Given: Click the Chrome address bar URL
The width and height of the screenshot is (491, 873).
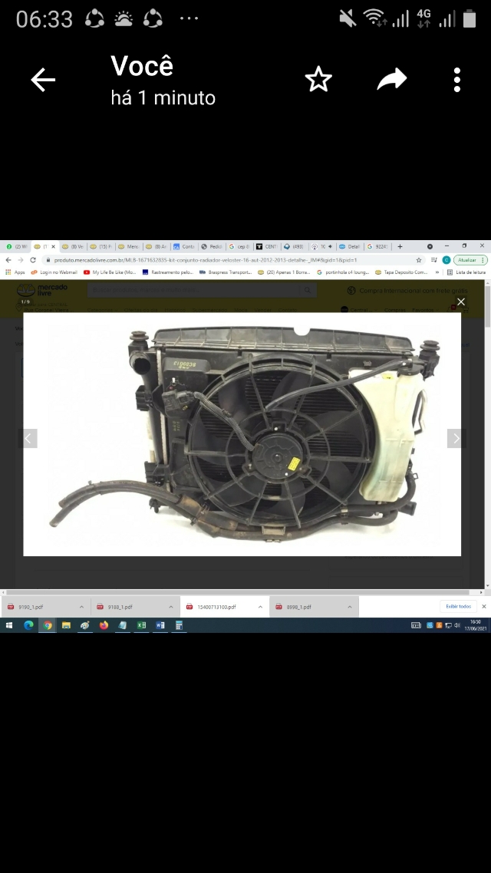Looking at the screenshot, I should (207, 260).
